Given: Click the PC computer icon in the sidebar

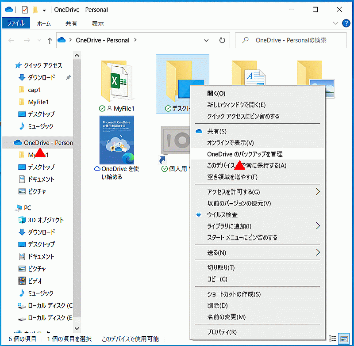Looking at the screenshot, I should click(19, 208).
